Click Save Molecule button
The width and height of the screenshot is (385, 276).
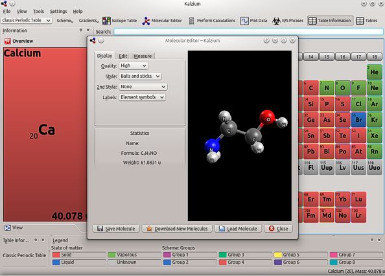tap(116, 229)
